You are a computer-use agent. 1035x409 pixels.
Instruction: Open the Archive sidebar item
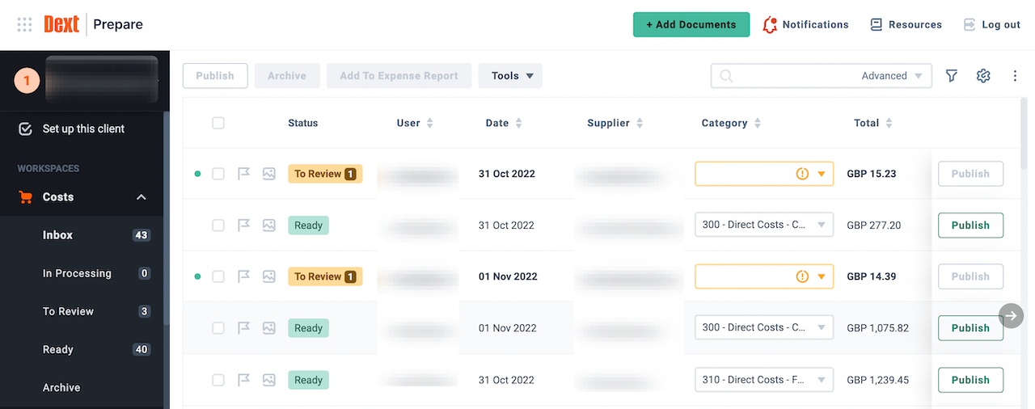[x=61, y=387]
